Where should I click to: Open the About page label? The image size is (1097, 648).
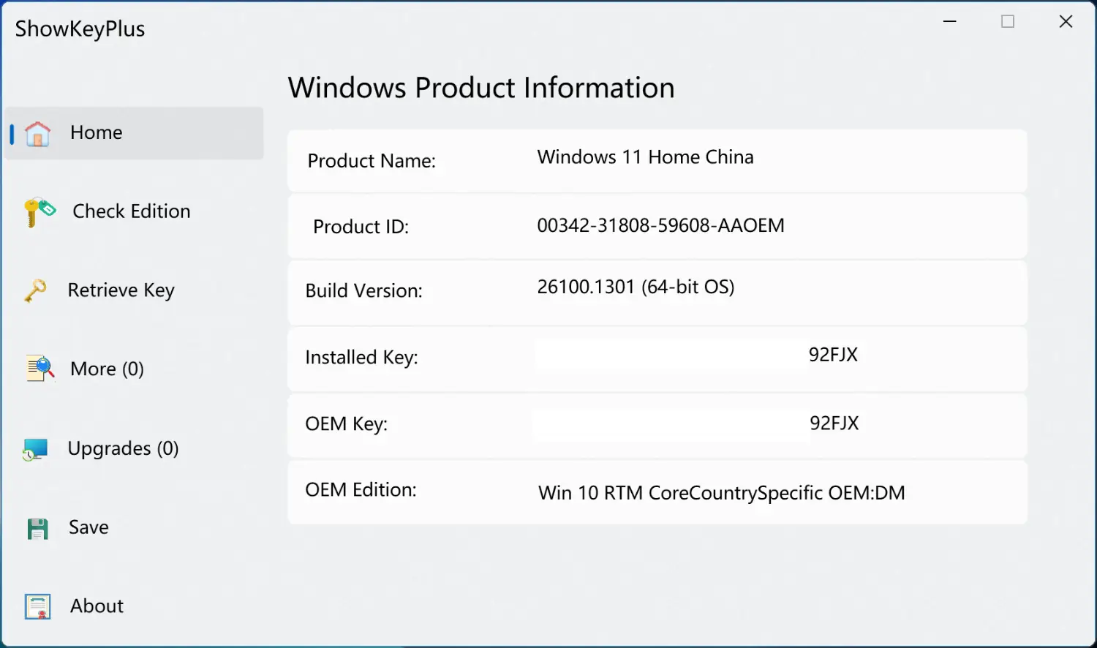tap(97, 606)
